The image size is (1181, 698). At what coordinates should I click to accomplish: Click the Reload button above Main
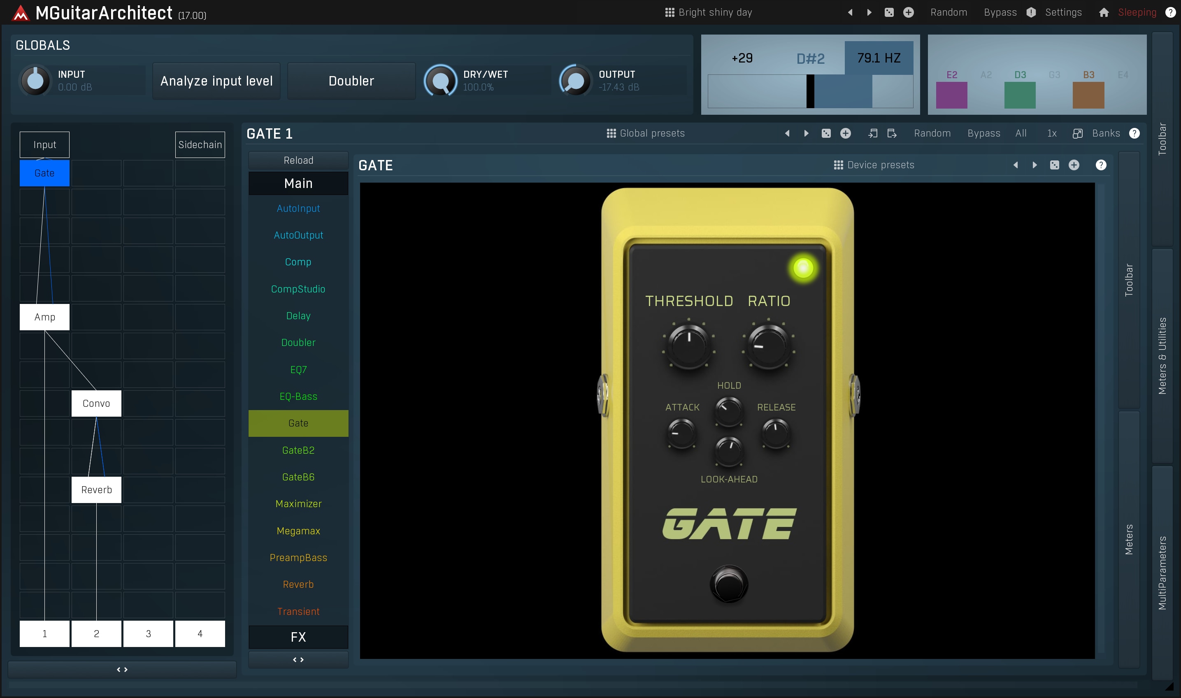[x=298, y=160]
